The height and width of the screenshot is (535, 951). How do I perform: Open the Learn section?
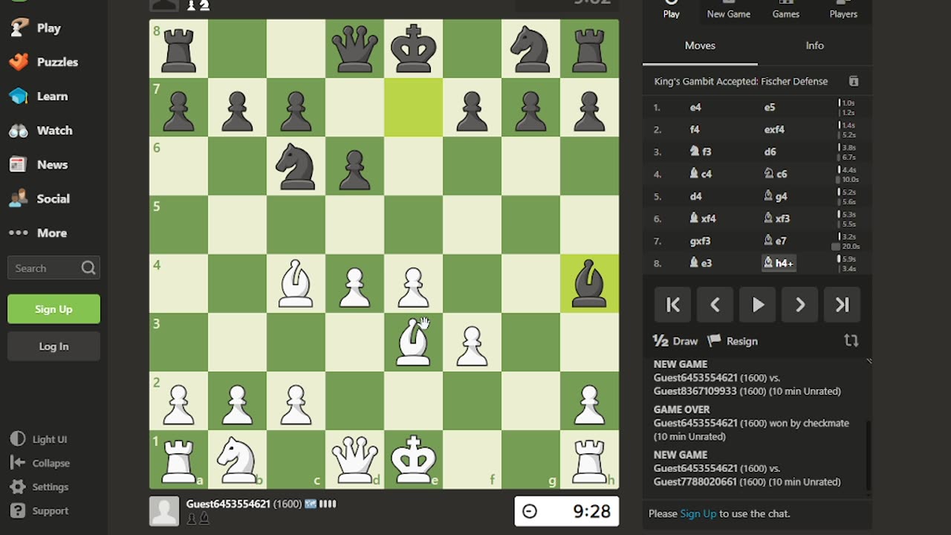(x=38, y=97)
